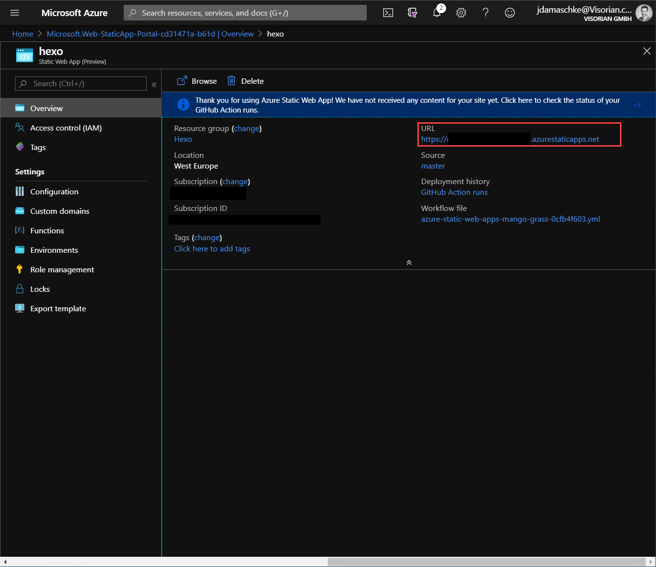Click the user account avatar
Viewport: 656px width, 567px height.
click(x=644, y=13)
